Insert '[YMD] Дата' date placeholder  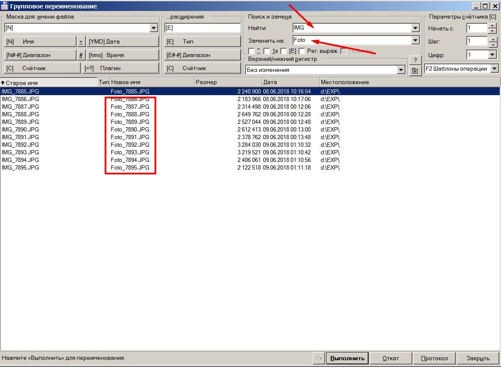[123, 41]
